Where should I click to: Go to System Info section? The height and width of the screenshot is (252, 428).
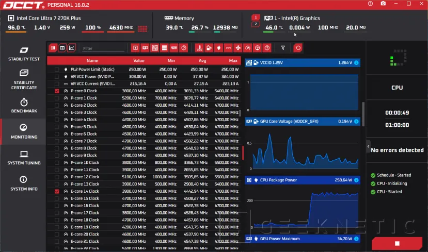click(24, 183)
